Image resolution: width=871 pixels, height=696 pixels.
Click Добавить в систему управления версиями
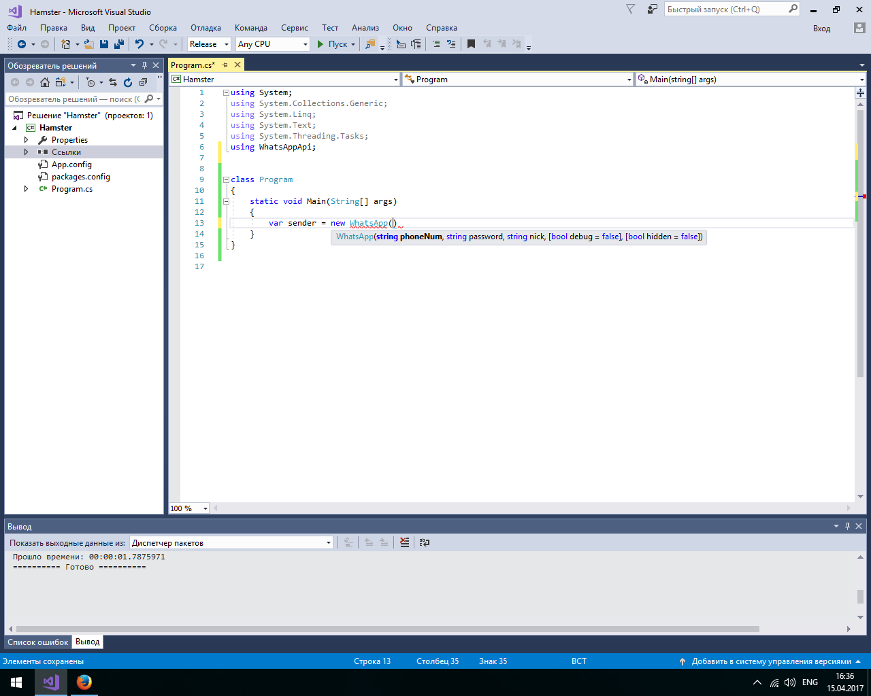pyautogui.click(x=771, y=661)
